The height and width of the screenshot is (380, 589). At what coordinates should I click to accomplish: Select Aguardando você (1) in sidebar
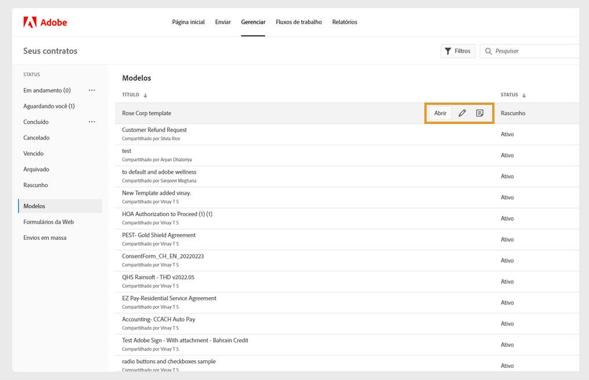tap(49, 106)
